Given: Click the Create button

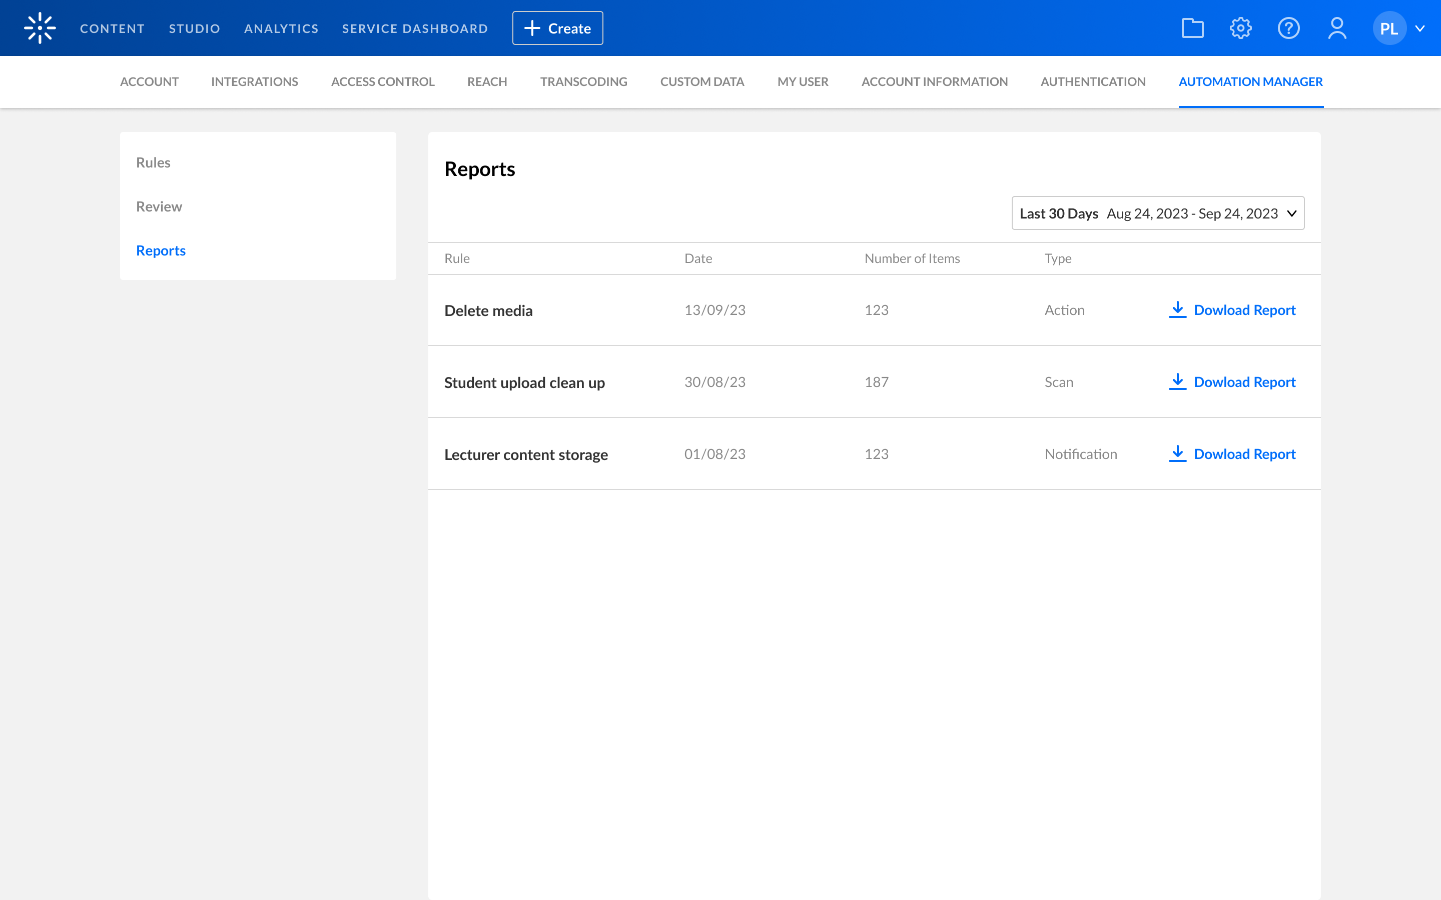Looking at the screenshot, I should [x=557, y=28].
